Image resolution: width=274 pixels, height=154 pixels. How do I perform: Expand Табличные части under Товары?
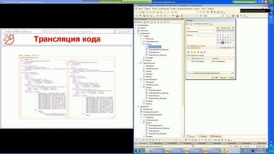[x=141, y=41]
